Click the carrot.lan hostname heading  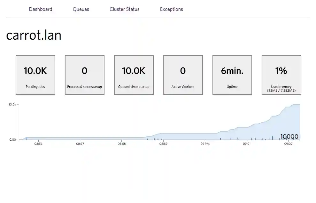coord(34,35)
